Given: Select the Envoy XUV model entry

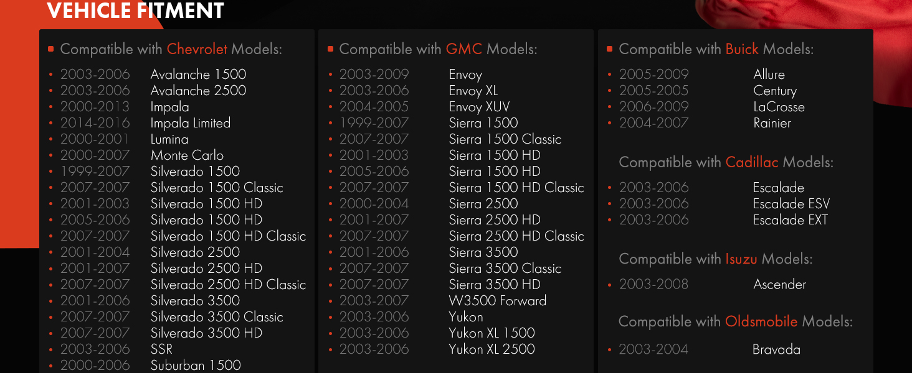Looking at the screenshot, I should coord(479,107).
